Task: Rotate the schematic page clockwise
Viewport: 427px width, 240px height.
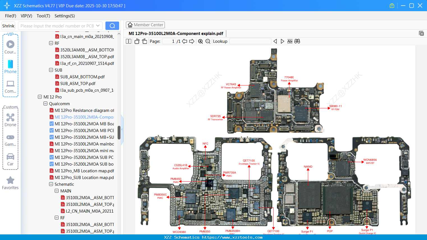Action: [x=144, y=41]
